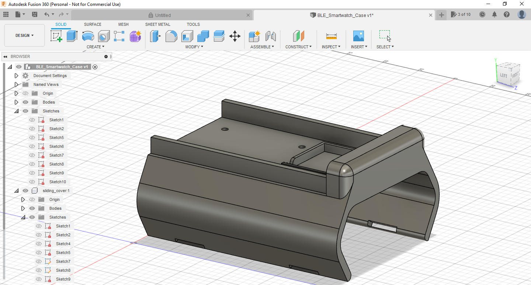Select the Fillet tool
Image resolution: width=531 pixels, height=285 pixels.
(x=171, y=36)
